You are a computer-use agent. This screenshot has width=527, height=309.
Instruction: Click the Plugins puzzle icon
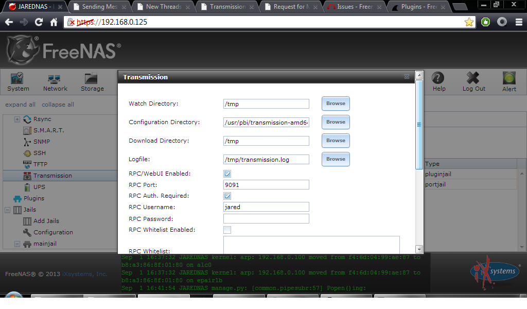pos(17,199)
